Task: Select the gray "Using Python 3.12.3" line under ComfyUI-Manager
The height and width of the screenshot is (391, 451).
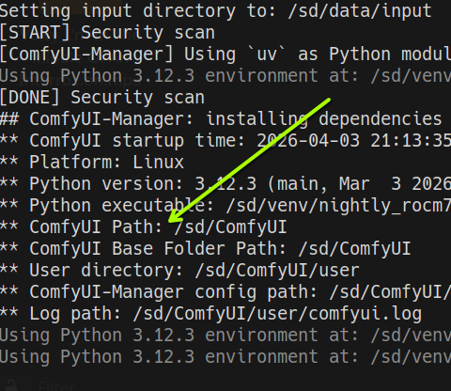Action: coord(225,76)
